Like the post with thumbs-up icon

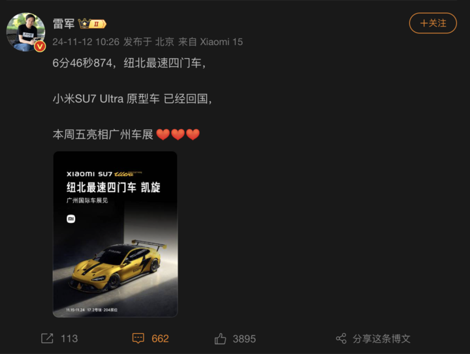[x=220, y=339]
